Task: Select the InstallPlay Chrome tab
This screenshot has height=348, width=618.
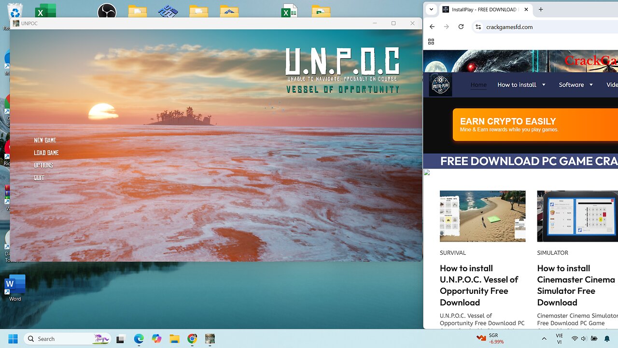Action: pos(485,10)
